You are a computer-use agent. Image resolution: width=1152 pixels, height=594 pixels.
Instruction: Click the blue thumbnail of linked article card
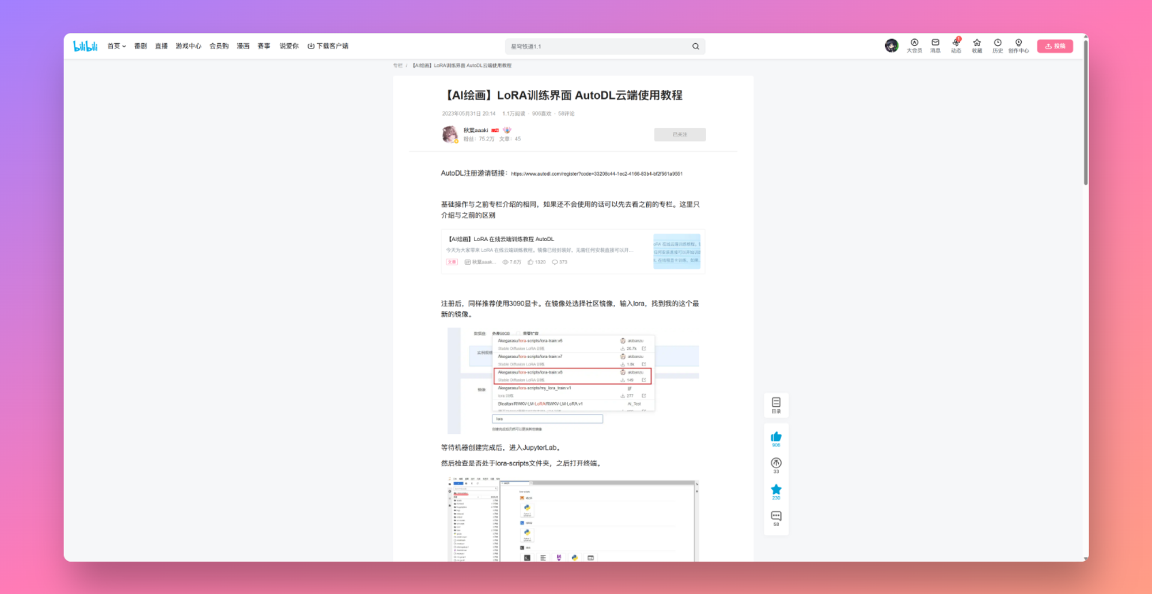677,251
